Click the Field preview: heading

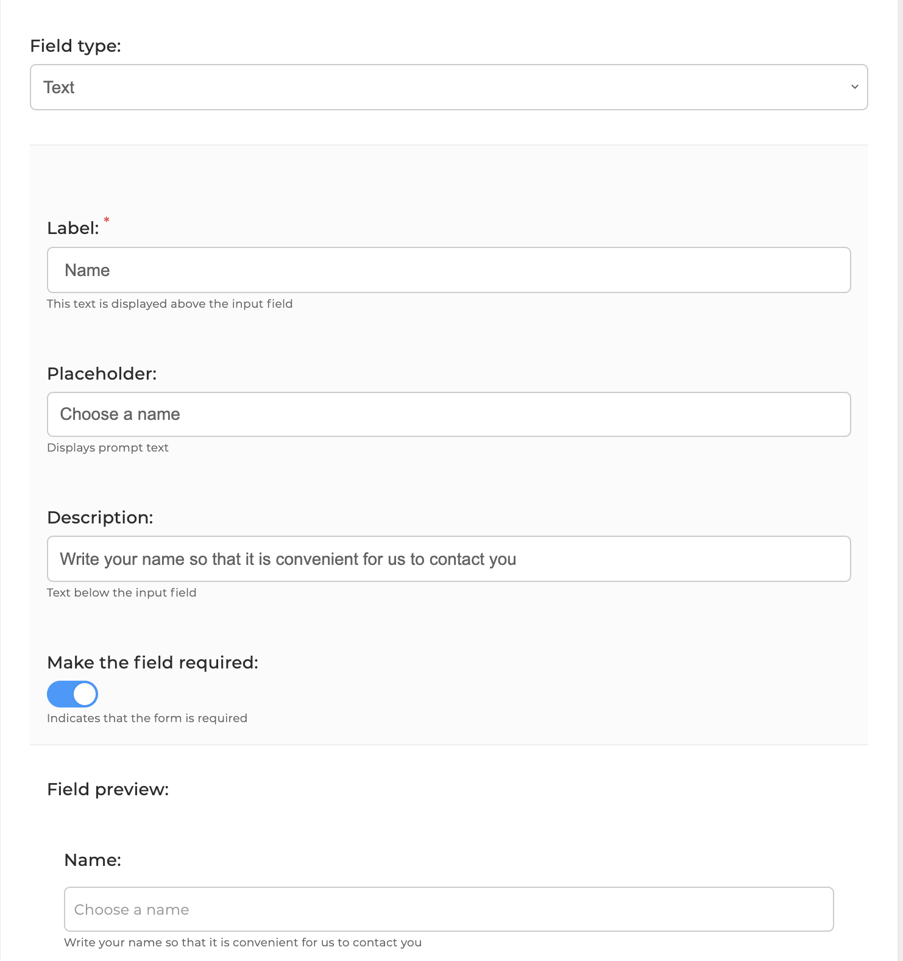[x=108, y=789]
